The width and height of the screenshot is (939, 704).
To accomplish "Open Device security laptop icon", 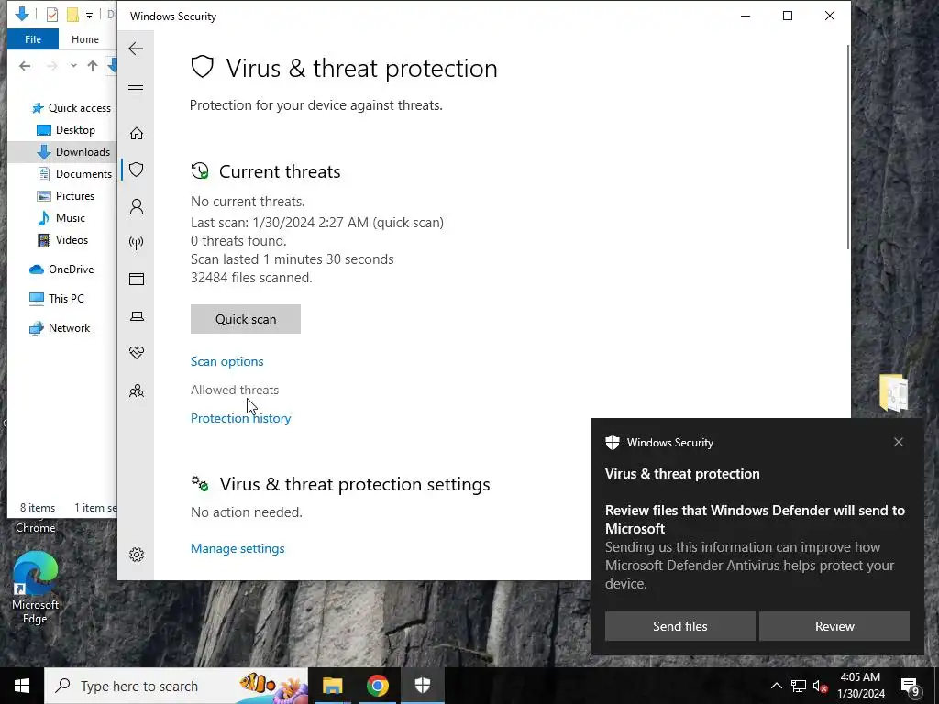I will [x=137, y=316].
